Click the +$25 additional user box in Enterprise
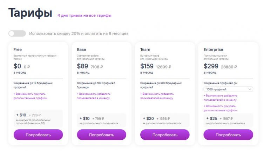This screenshot has height=153, width=263. pos(228,120)
